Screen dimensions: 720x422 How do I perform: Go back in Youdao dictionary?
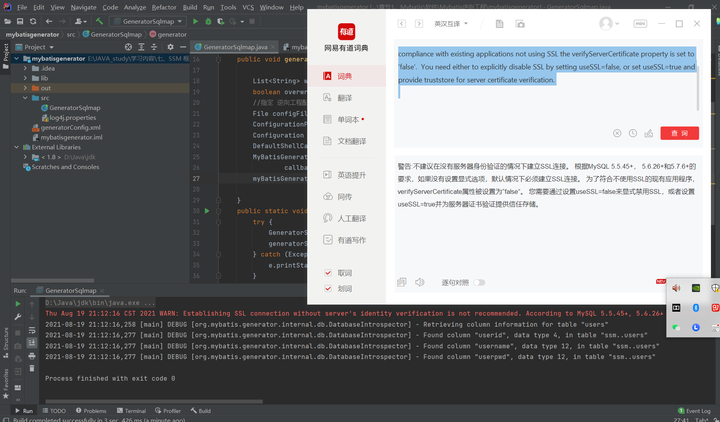[402, 24]
